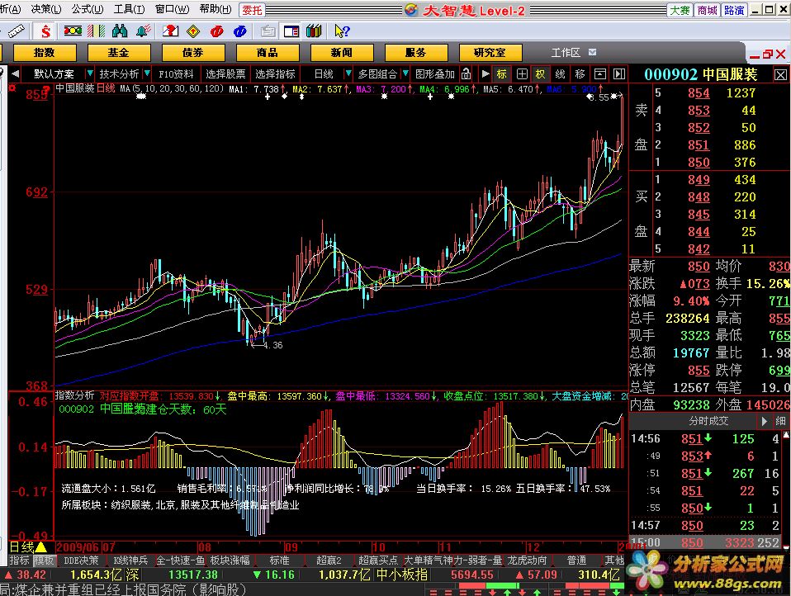Open the binoculars search icon
This screenshot has height=596, width=791.
[120, 31]
